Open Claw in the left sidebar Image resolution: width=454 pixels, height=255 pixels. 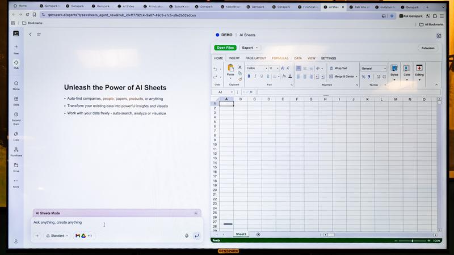[x=16, y=136]
